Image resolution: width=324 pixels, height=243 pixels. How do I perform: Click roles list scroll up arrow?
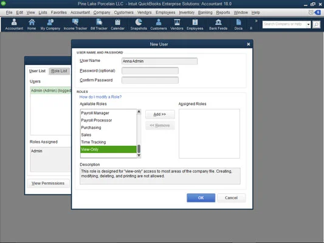coord(139,112)
